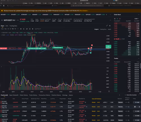
Task: Select BTCUSDT in the ticker strip
Action: (x=3, y=15)
